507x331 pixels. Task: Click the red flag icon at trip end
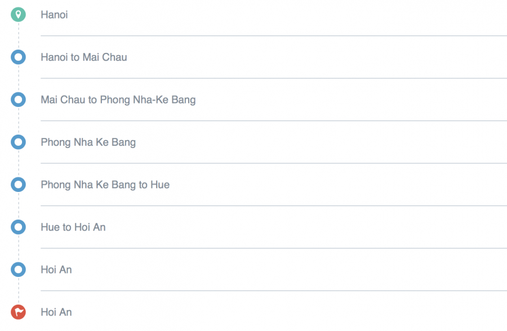(x=19, y=312)
